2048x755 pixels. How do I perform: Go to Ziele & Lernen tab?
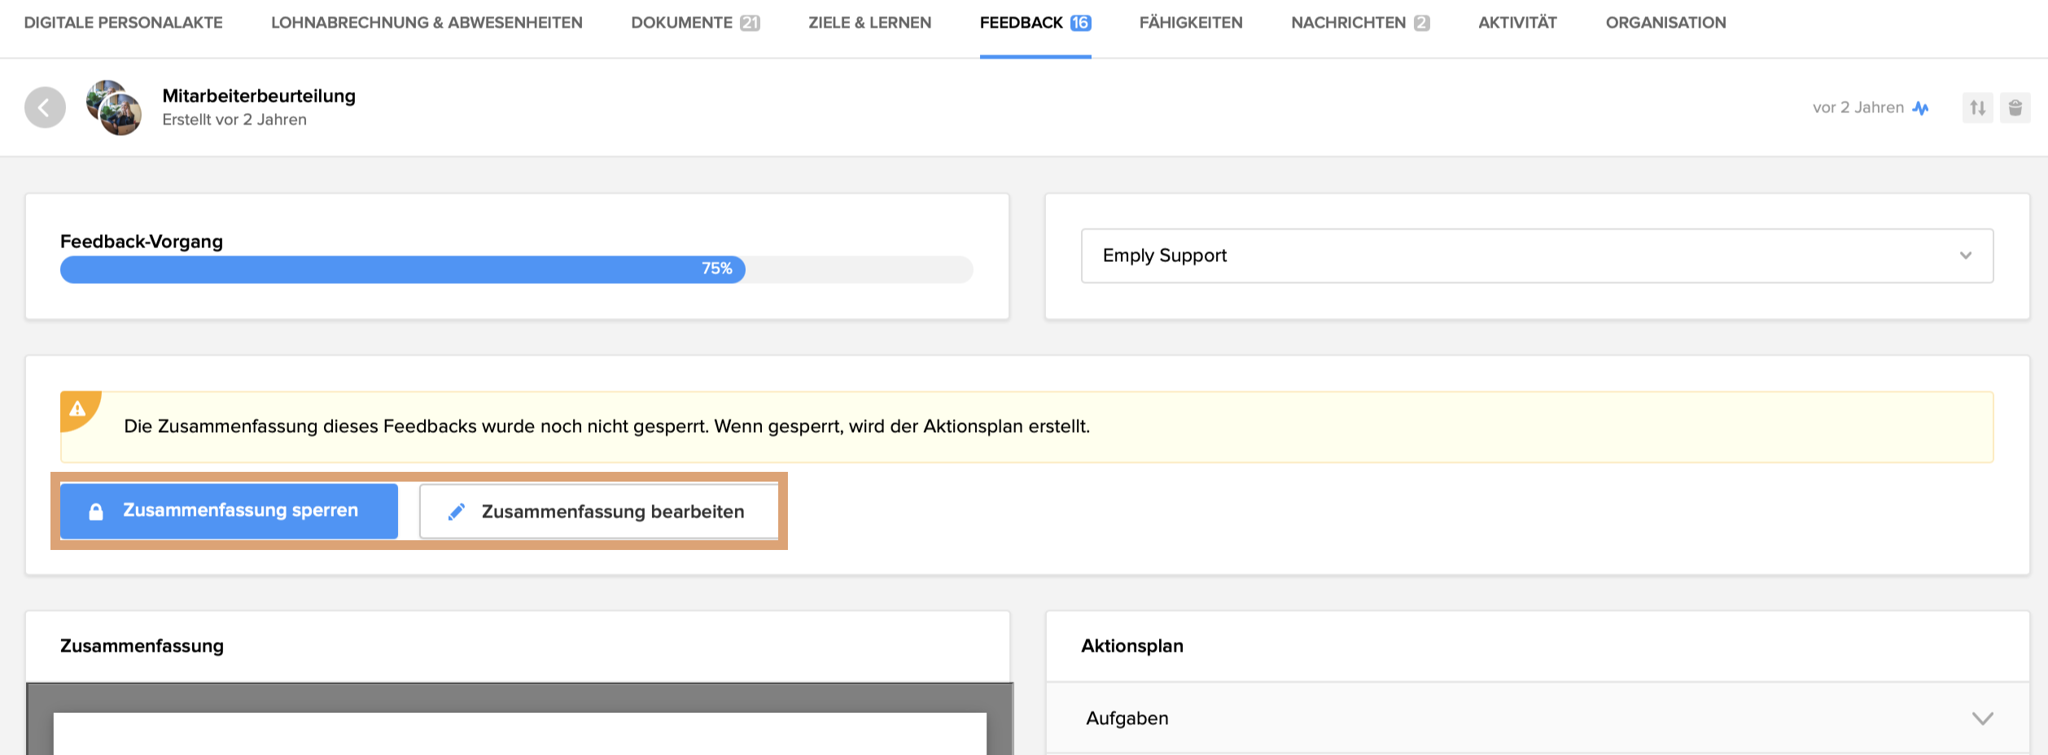point(869,23)
